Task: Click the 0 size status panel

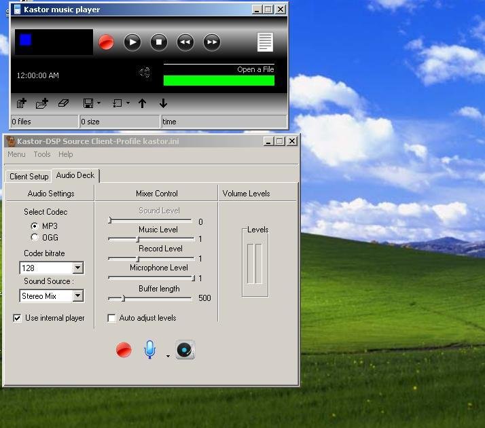Action: coord(120,122)
